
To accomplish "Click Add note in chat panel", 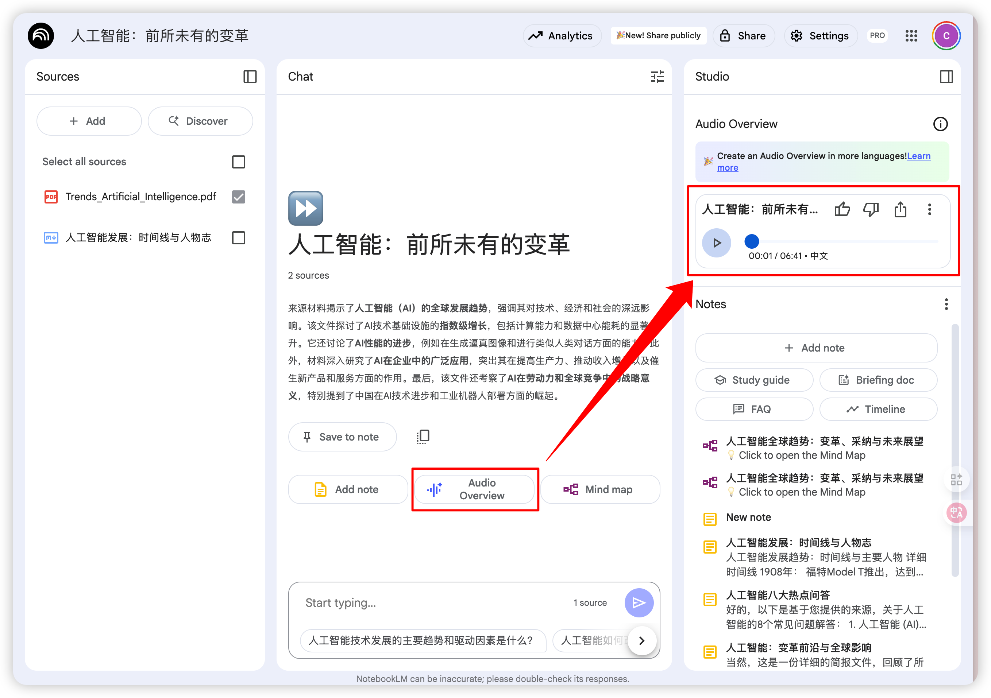I will 348,490.
